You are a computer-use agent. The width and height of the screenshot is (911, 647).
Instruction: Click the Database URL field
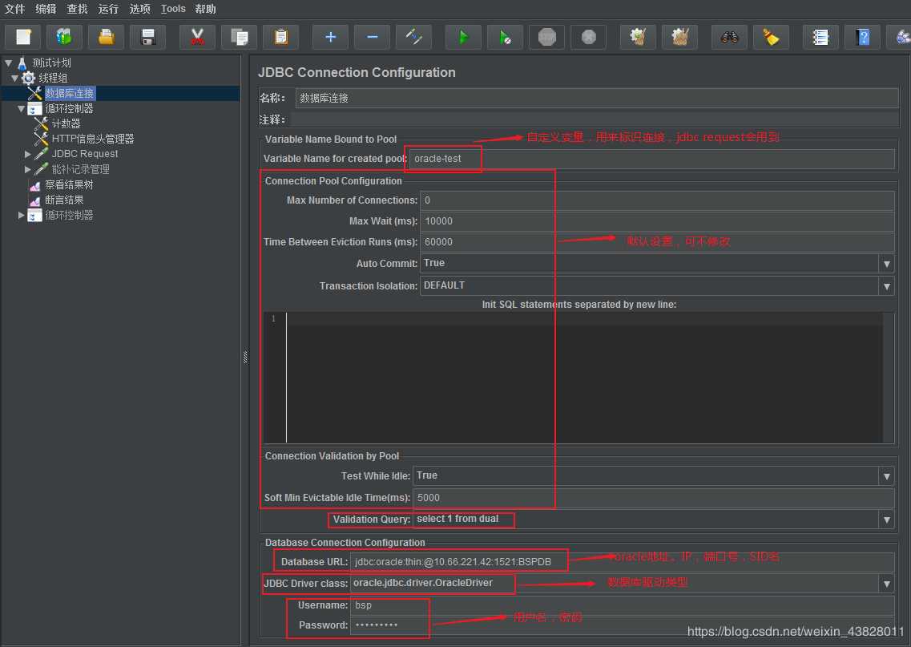(x=623, y=562)
